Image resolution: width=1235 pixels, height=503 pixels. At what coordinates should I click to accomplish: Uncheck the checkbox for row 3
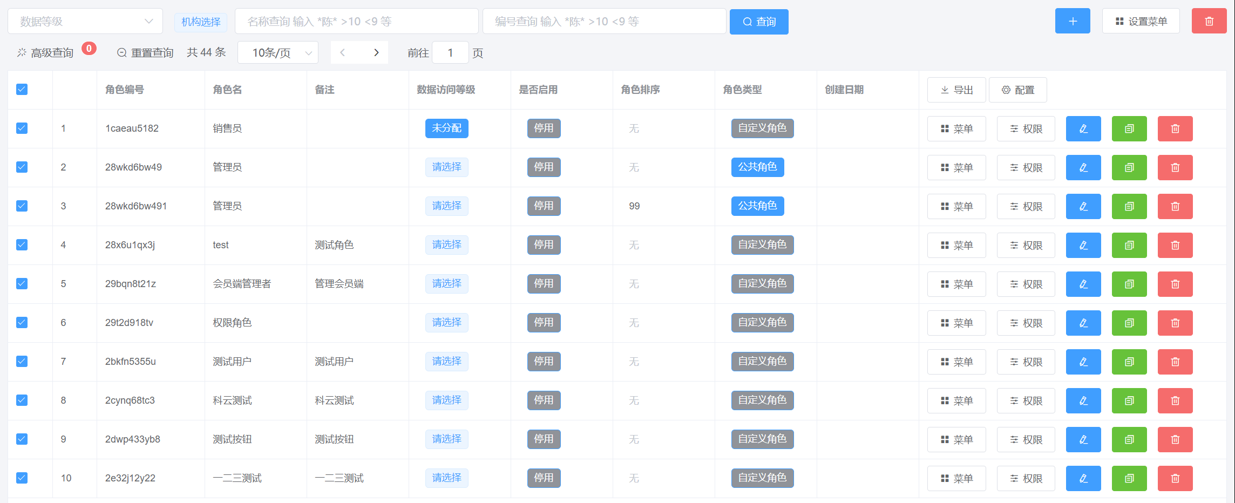[x=22, y=206]
